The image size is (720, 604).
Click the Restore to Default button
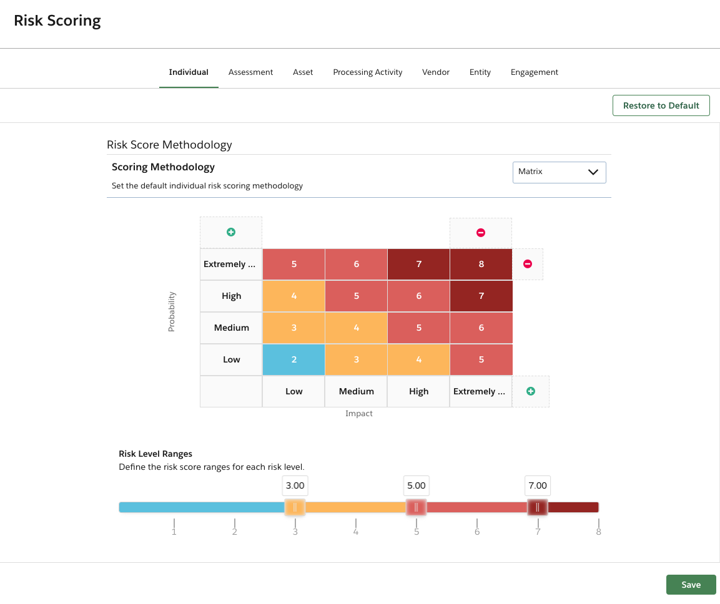pos(661,105)
